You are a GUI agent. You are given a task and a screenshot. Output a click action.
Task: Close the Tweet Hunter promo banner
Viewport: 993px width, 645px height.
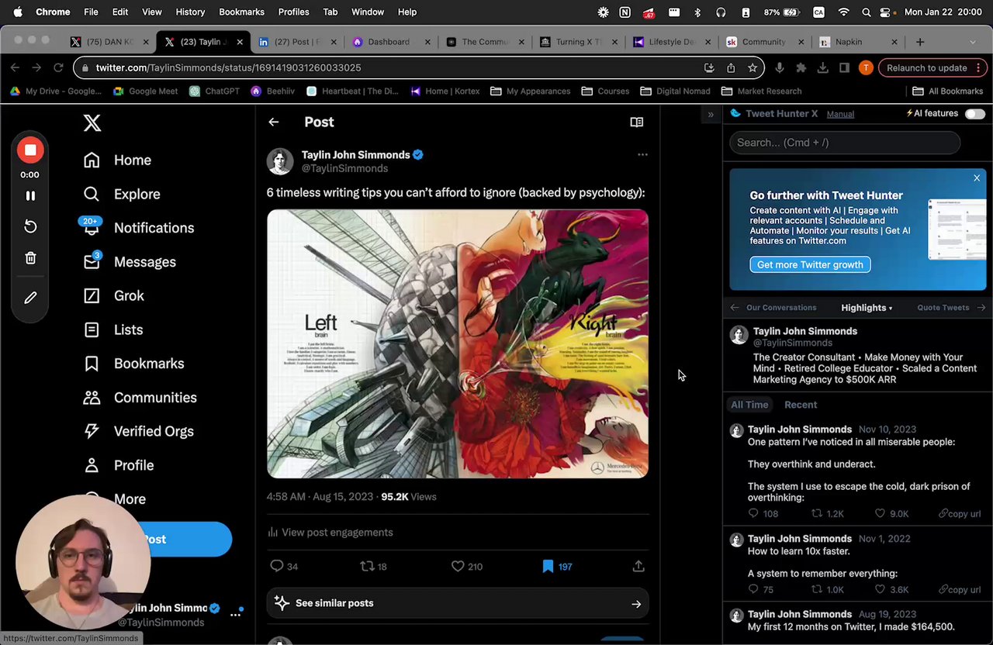[977, 178]
